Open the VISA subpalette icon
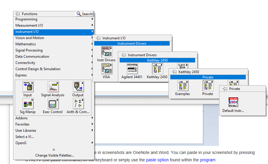The image size is (268, 164). tap(107, 69)
